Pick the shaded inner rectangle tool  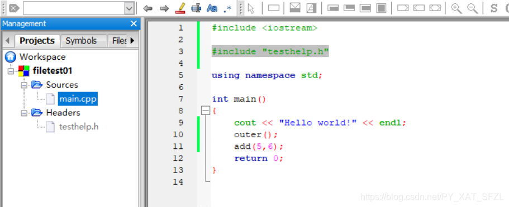coord(365,8)
